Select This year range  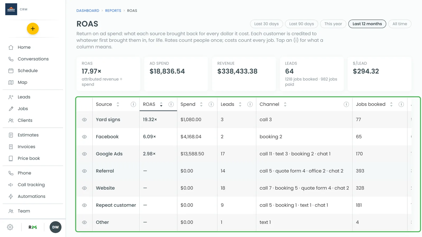[x=333, y=24]
